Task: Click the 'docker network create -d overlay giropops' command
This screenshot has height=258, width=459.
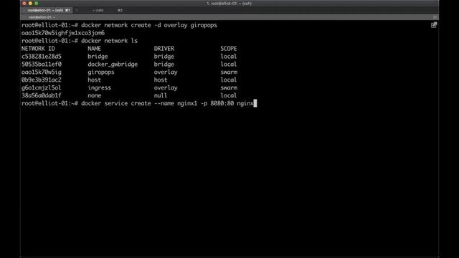Action: 149,25
